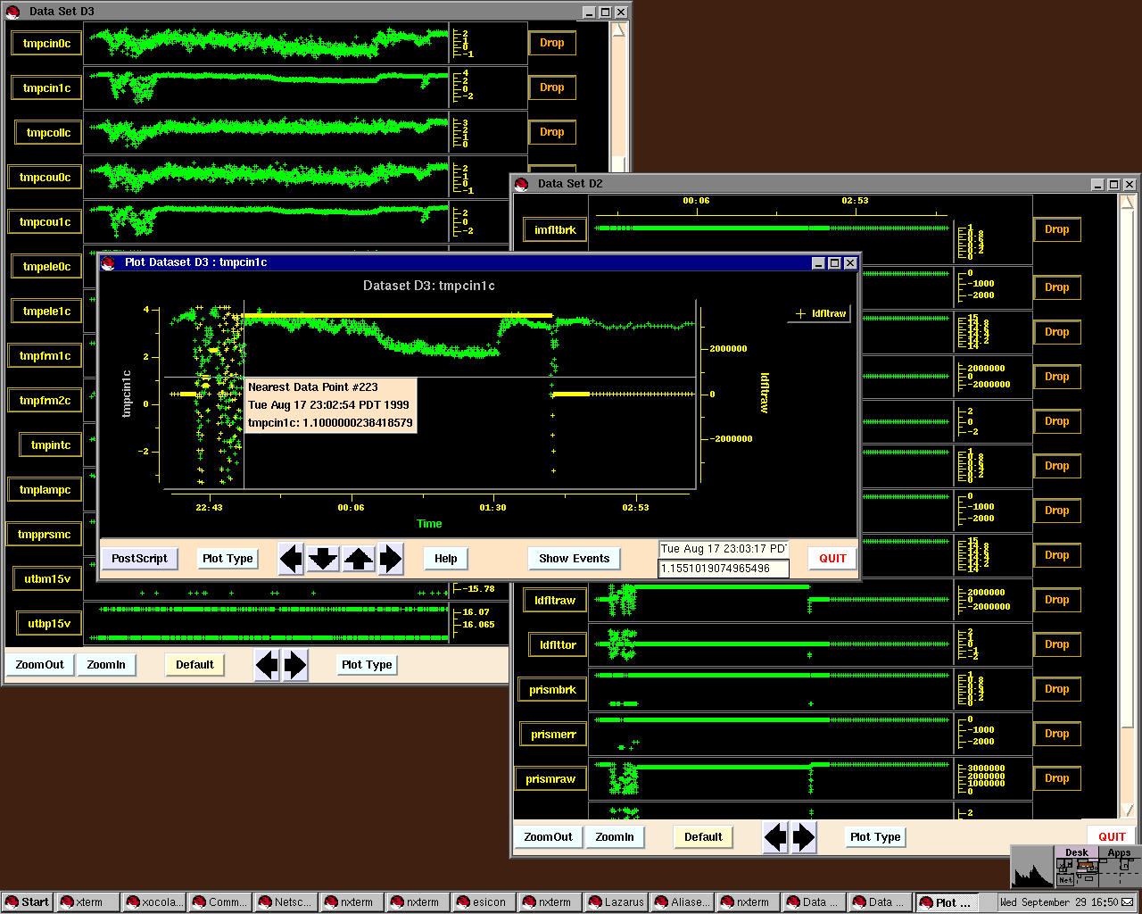The height and width of the screenshot is (914, 1142).
Task: Switch to the Comm... taskbar entry
Action: (x=220, y=902)
